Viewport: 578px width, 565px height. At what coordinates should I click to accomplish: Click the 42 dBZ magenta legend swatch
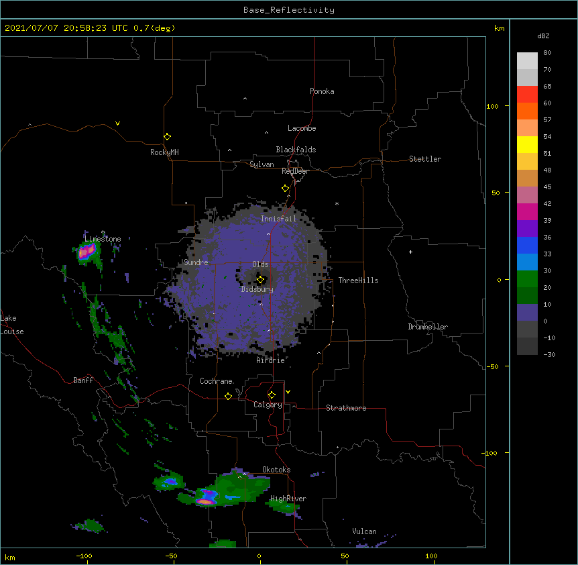(x=527, y=211)
